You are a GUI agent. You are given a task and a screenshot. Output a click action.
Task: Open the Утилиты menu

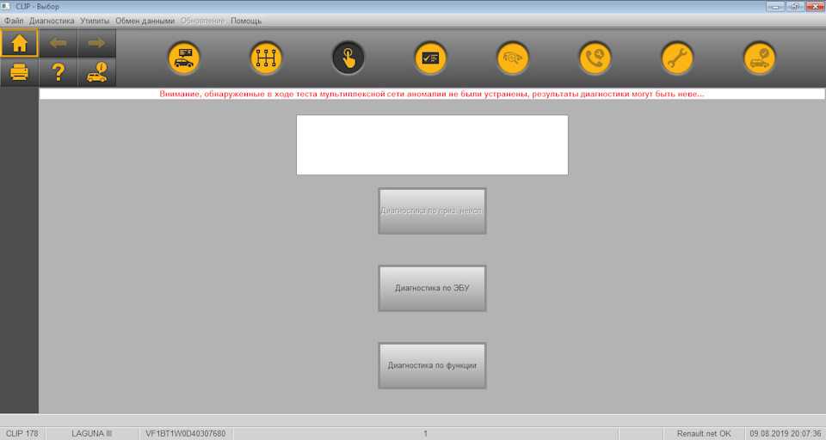pos(95,21)
